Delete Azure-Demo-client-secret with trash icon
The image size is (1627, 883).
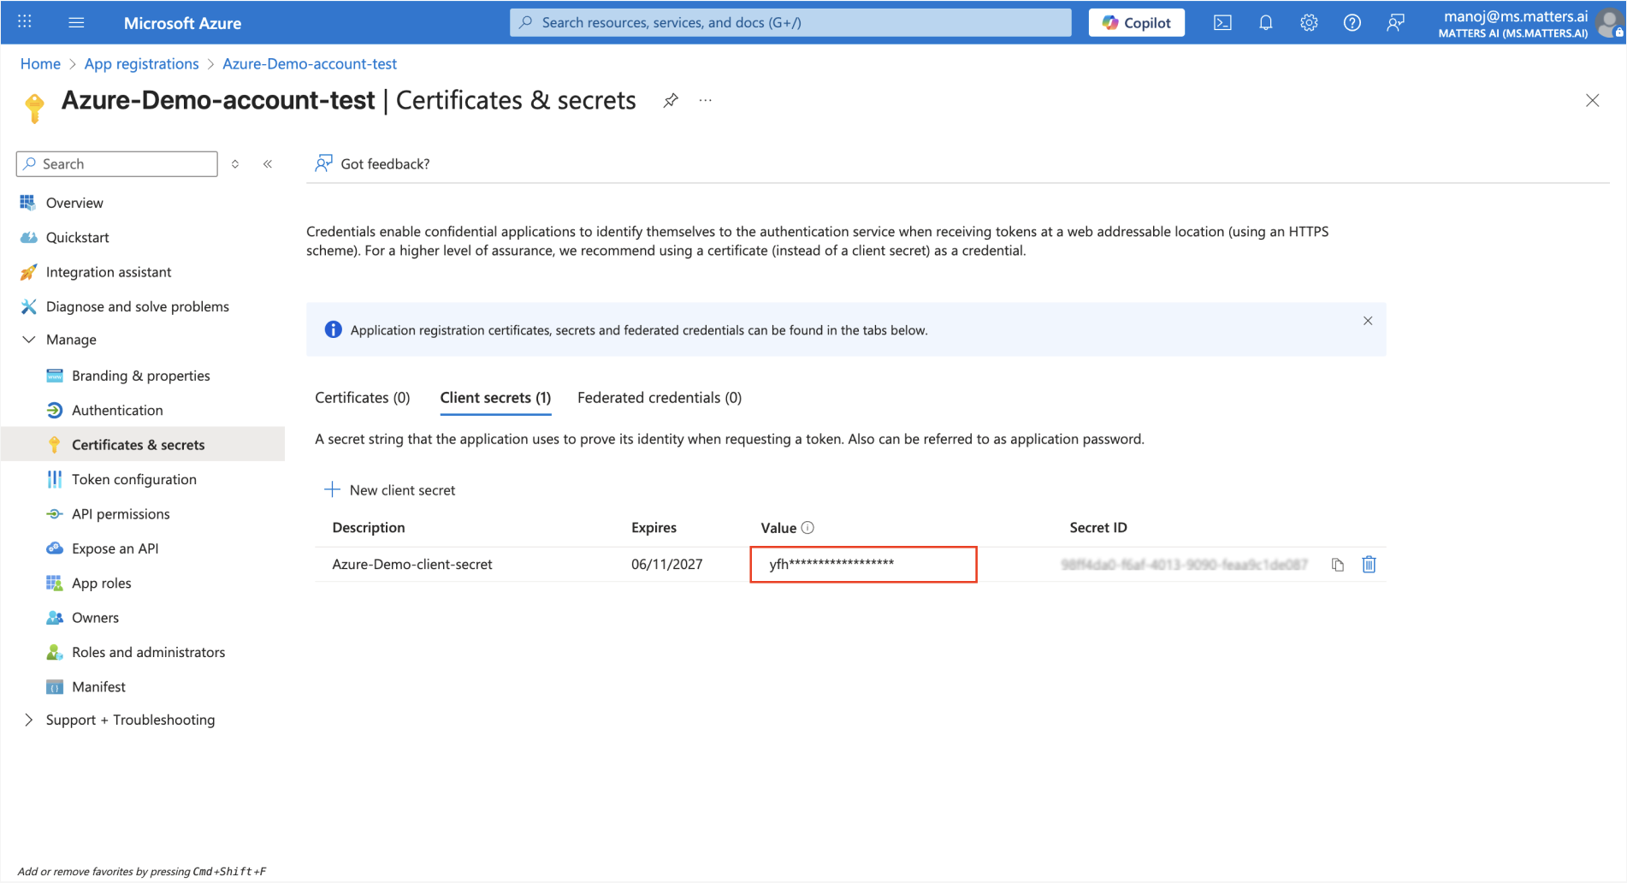[1369, 565]
